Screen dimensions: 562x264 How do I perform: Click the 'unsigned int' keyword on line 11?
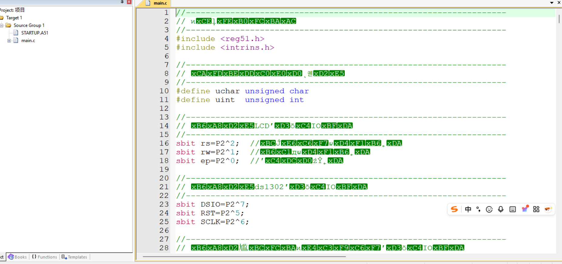[274, 100]
